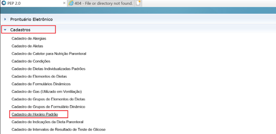
Task: Open Cadastro de Elementos de Dietas
Action: point(39,77)
